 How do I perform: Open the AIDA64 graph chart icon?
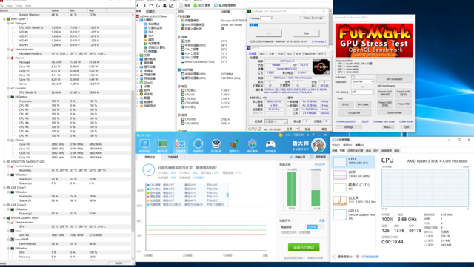[x=171, y=5]
